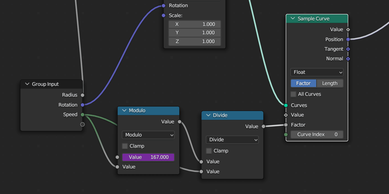The width and height of the screenshot is (389, 194).
Task: Click the Curves input socket on Sample Curve
Action: click(286, 105)
